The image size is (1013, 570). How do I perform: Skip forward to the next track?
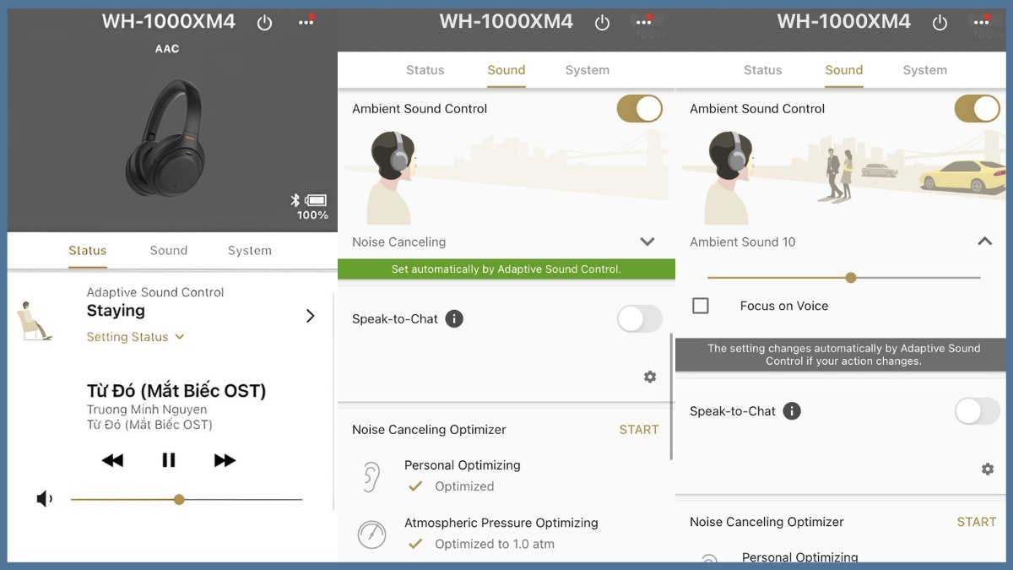(225, 460)
